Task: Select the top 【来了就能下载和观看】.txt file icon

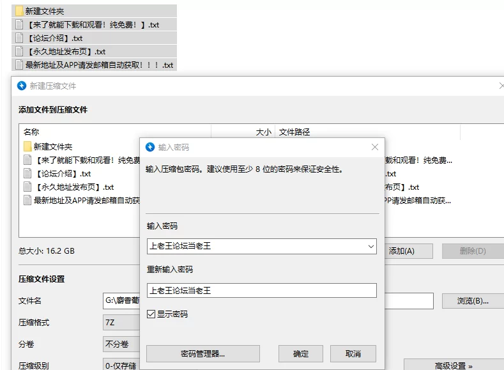Action: (x=19, y=25)
